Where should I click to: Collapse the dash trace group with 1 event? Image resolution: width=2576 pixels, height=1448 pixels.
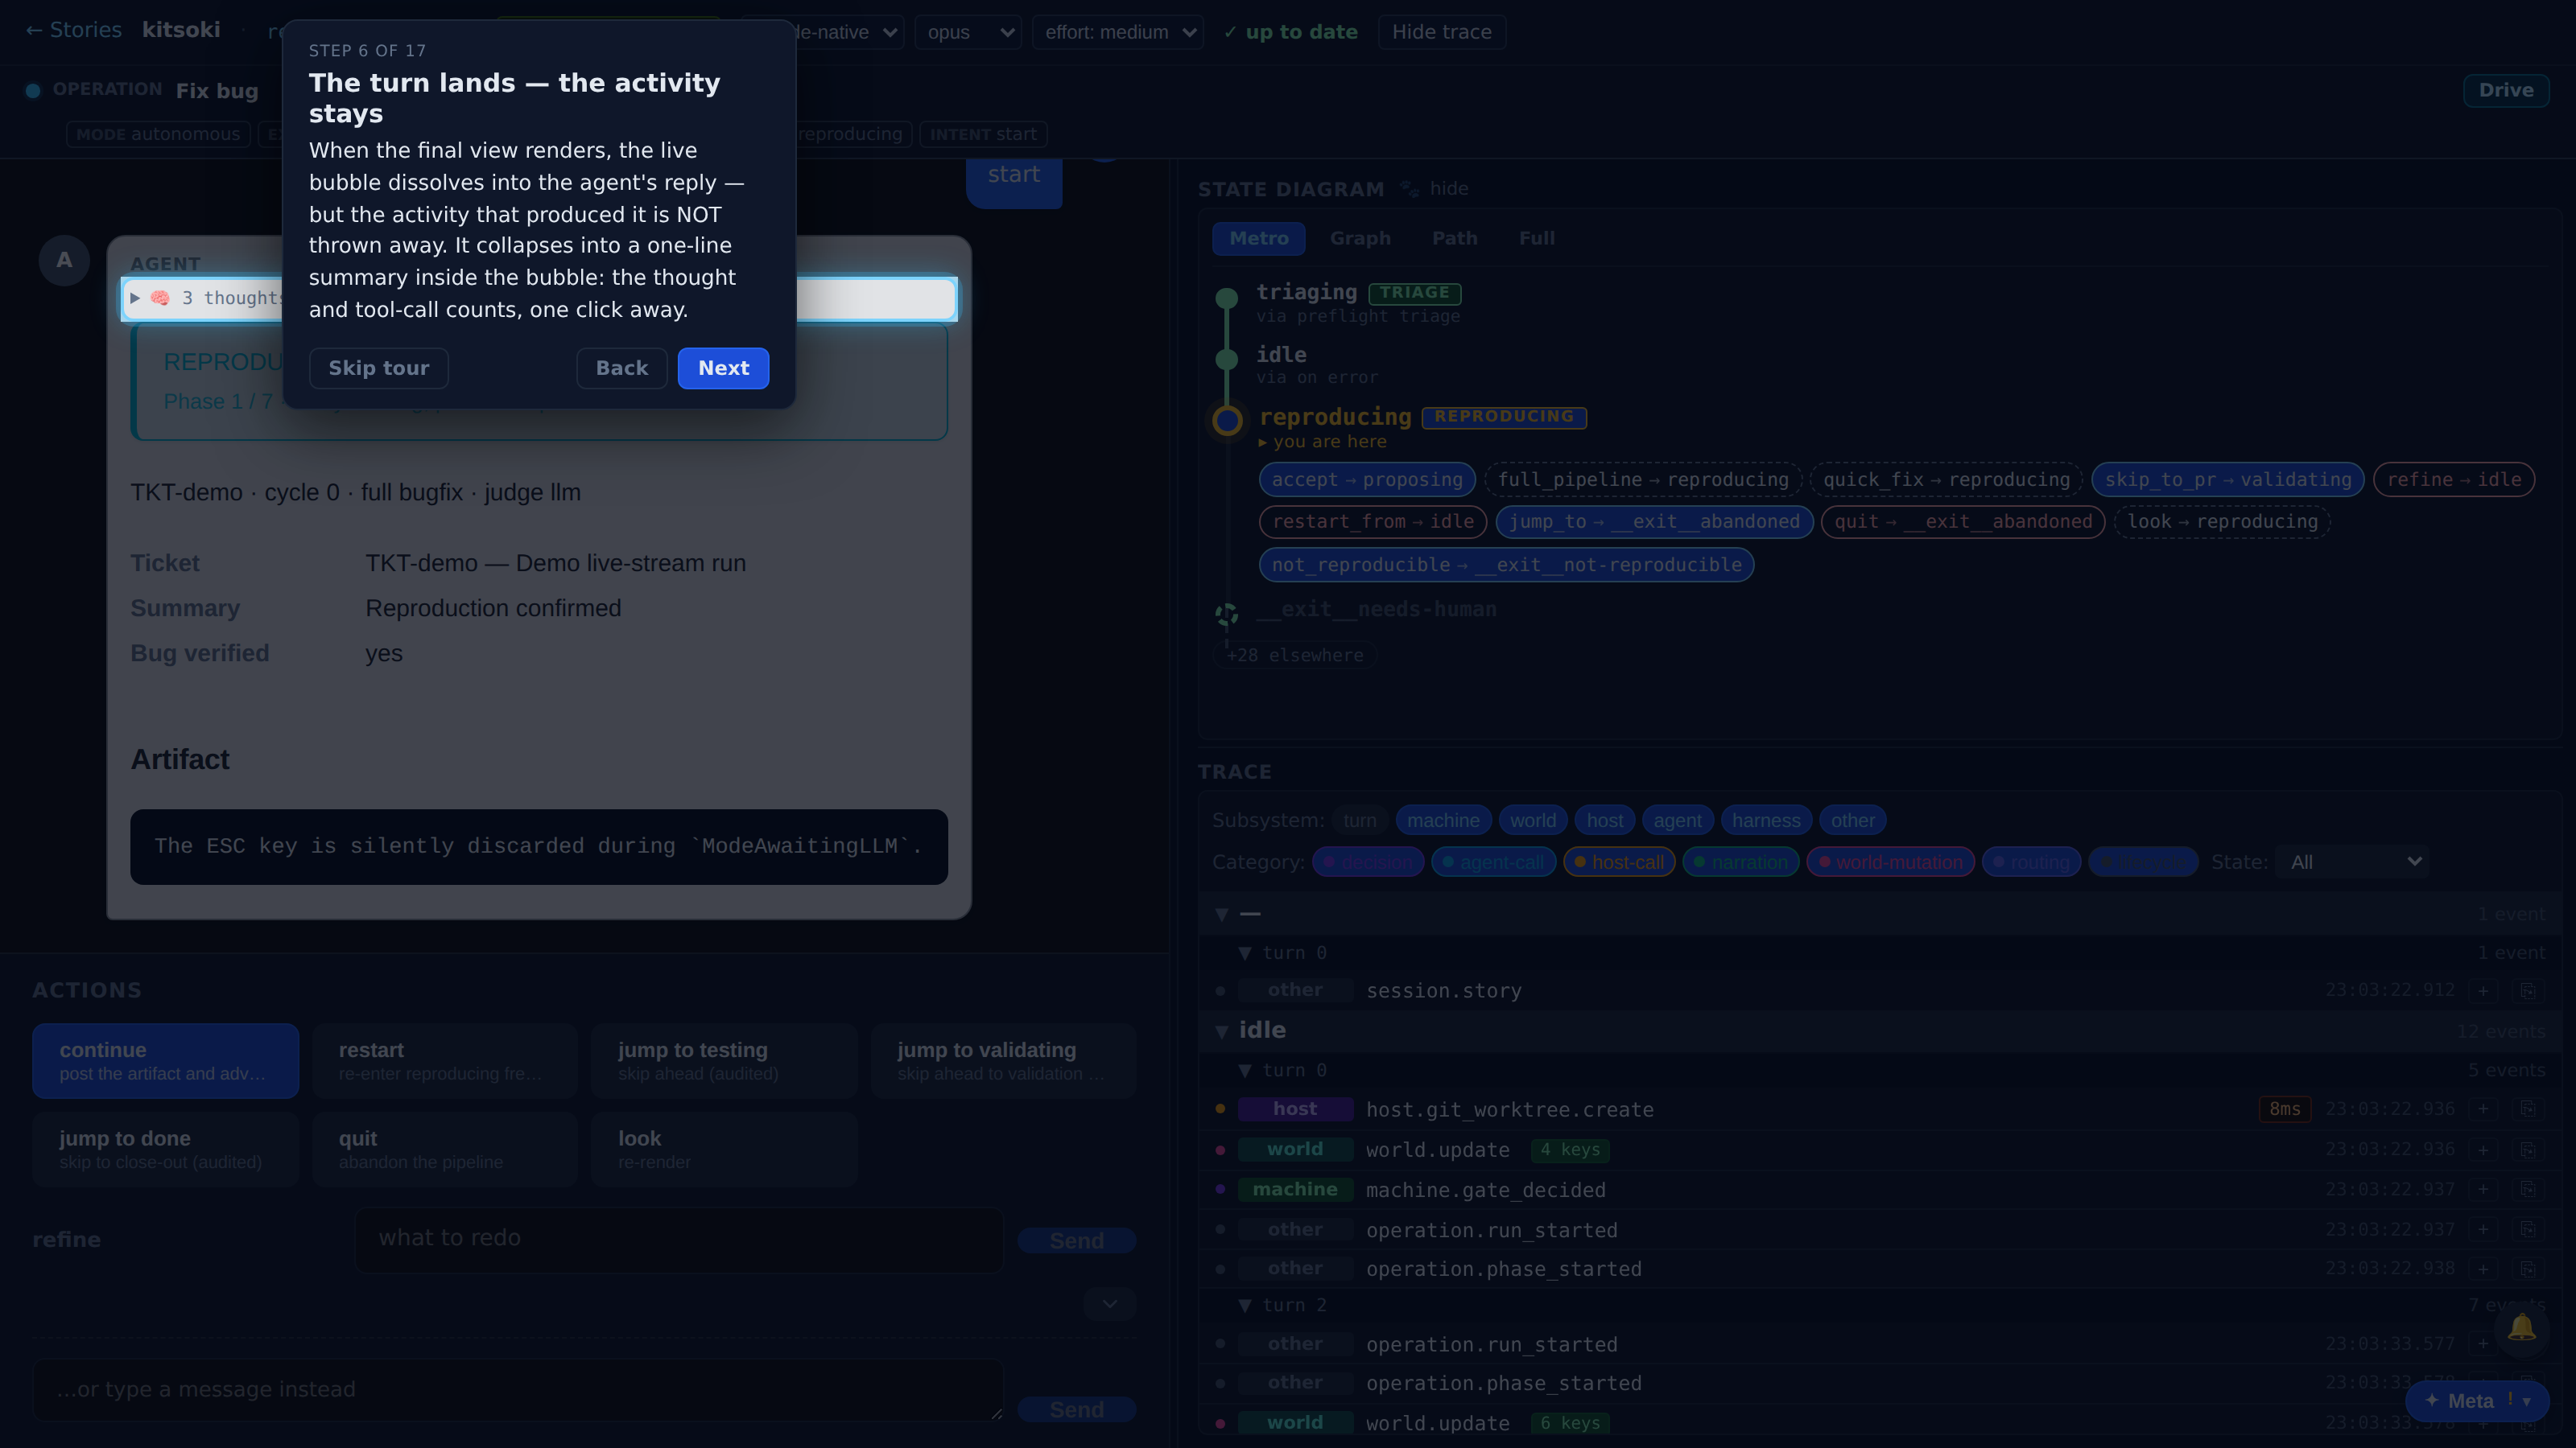[x=1221, y=915]
